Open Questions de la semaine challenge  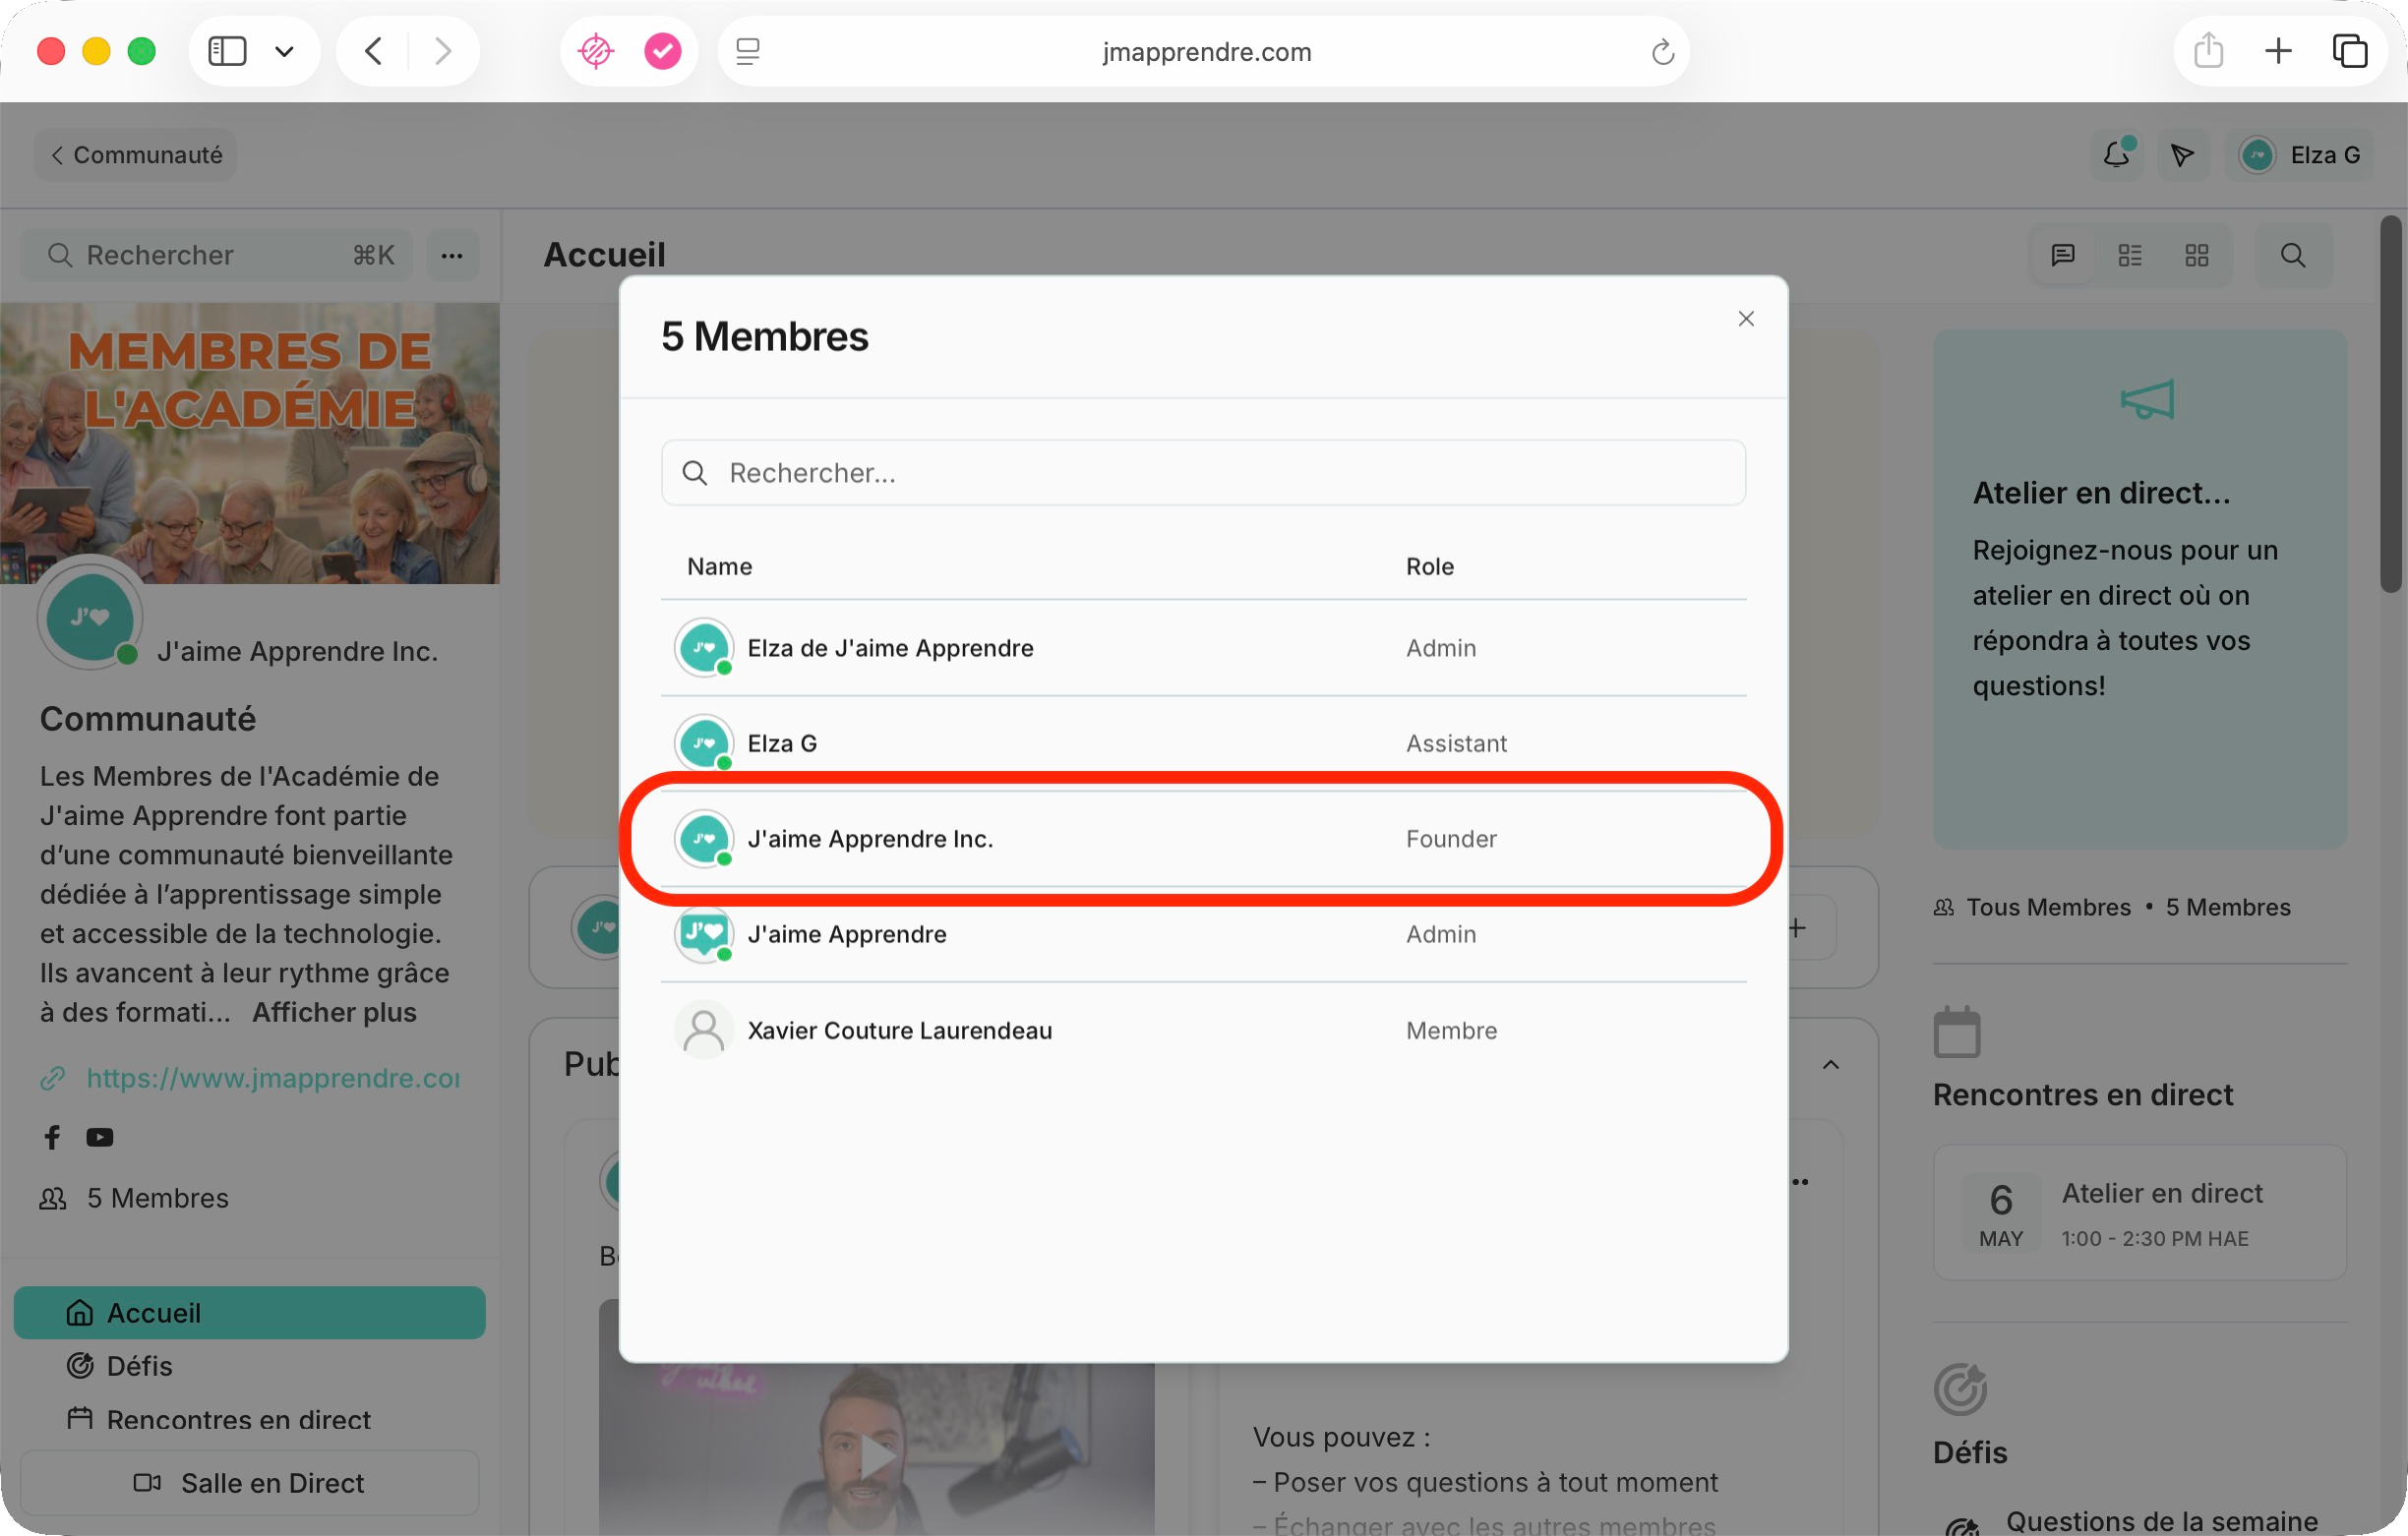click(2161, 1521)
